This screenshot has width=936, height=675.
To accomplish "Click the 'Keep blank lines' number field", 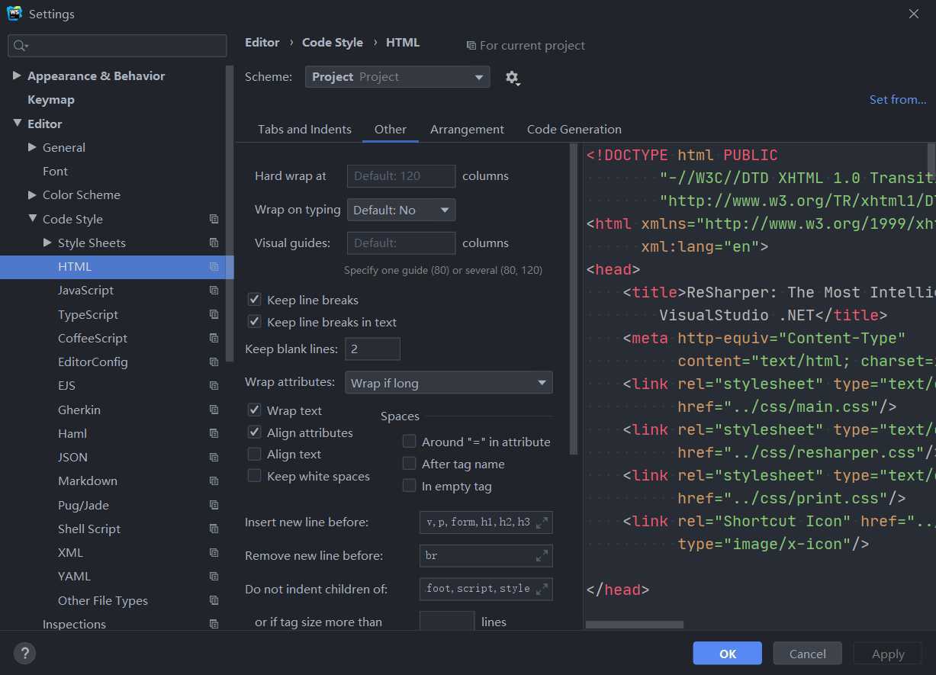I will coord(373,349).
